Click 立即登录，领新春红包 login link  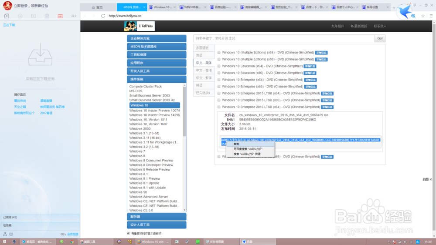pos(31,6)
